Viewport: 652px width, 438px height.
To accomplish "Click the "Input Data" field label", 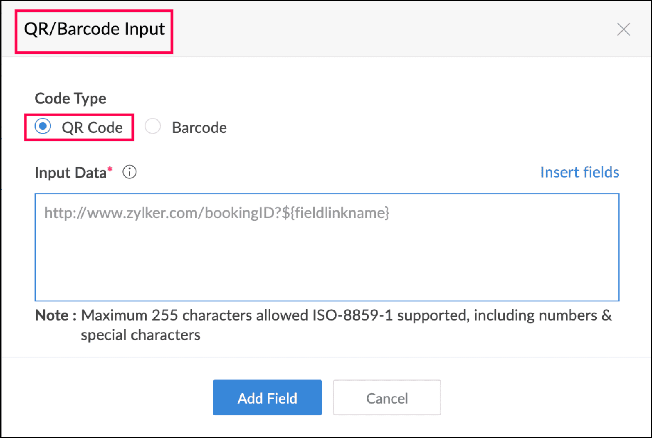I will [x=70, y=173].
